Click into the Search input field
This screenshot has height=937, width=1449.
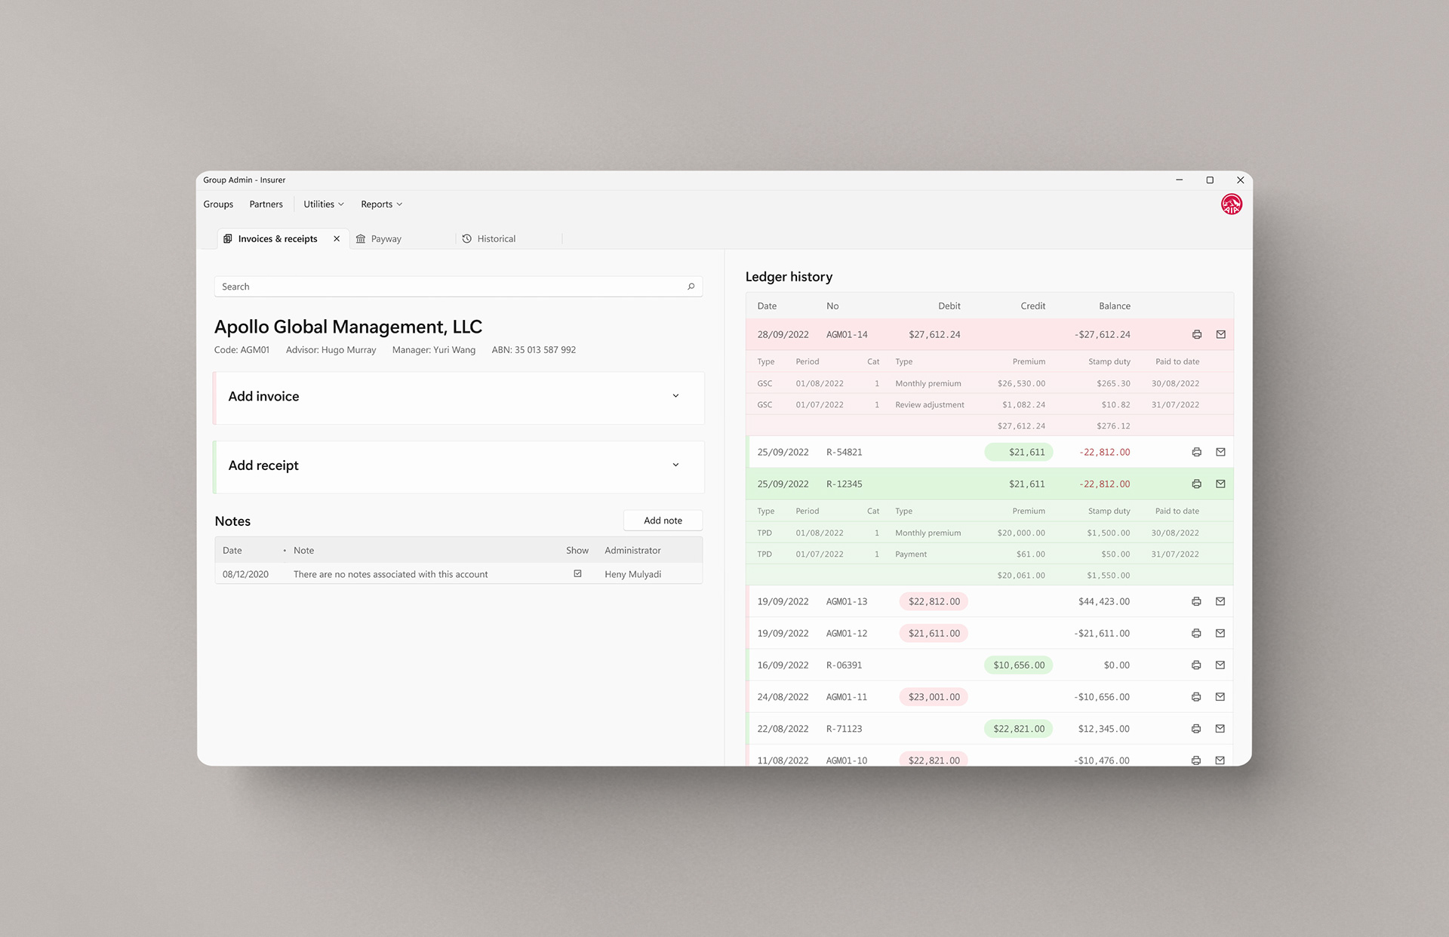pyautogui.click(x=449, y=287)
